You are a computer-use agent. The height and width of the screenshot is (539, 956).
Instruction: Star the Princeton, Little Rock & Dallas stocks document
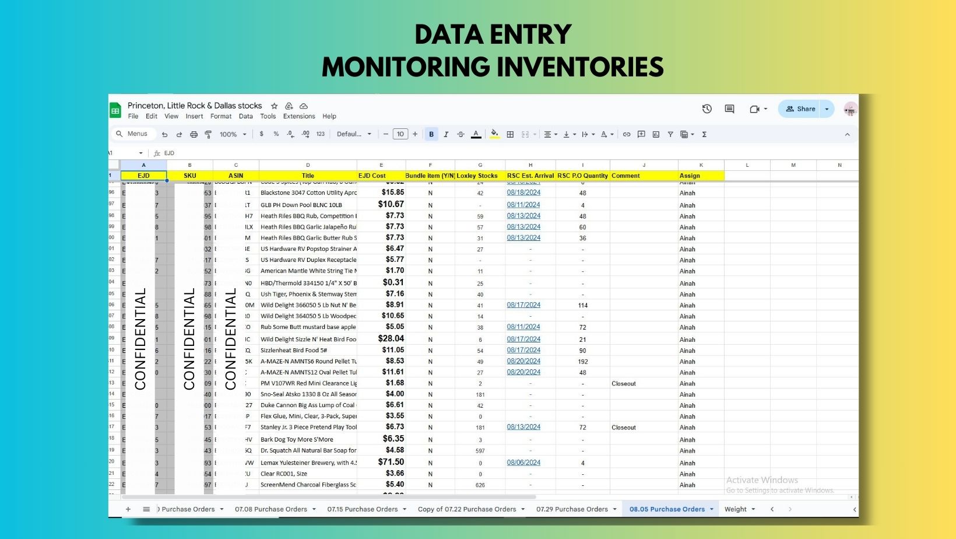pos(274,106)
